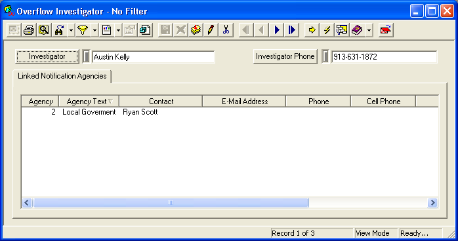This screenshot has width=458, height=241.
Task: Click the pencil edit icon
Action: pos(211,29)
